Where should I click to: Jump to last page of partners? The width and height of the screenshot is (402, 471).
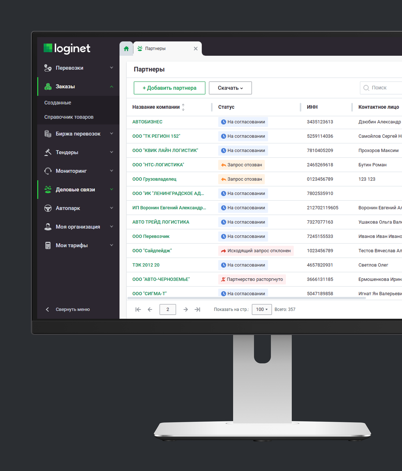coord(198,309)
